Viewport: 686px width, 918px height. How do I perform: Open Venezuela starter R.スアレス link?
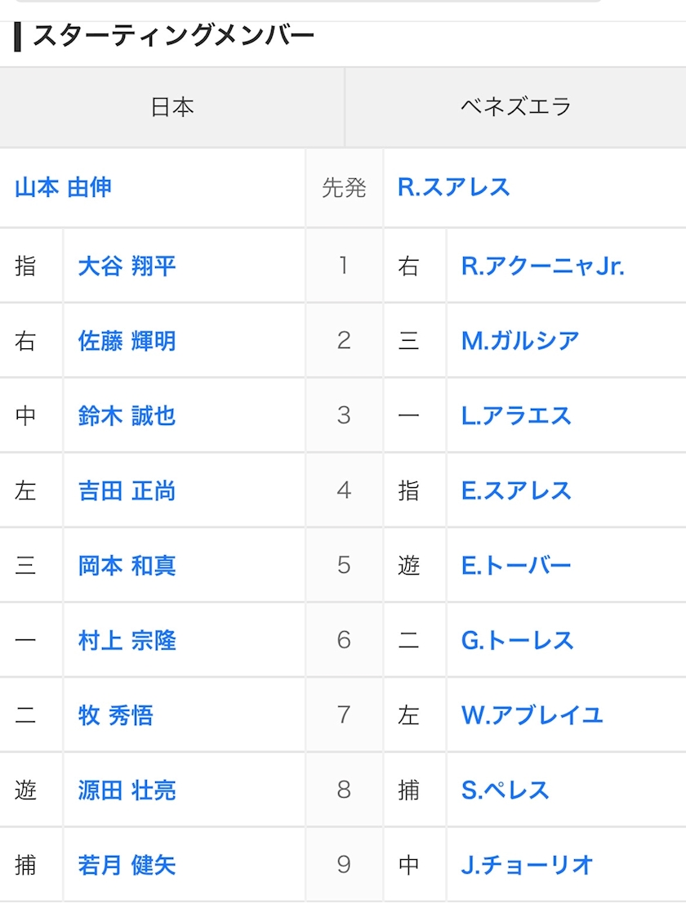coord(454,187)
